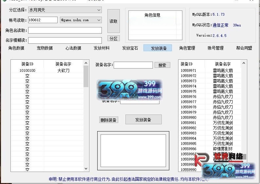Expand the @game.sohu.com domain dropdown
The width and height of the screenshot is (260, 184).
(81, 20)
